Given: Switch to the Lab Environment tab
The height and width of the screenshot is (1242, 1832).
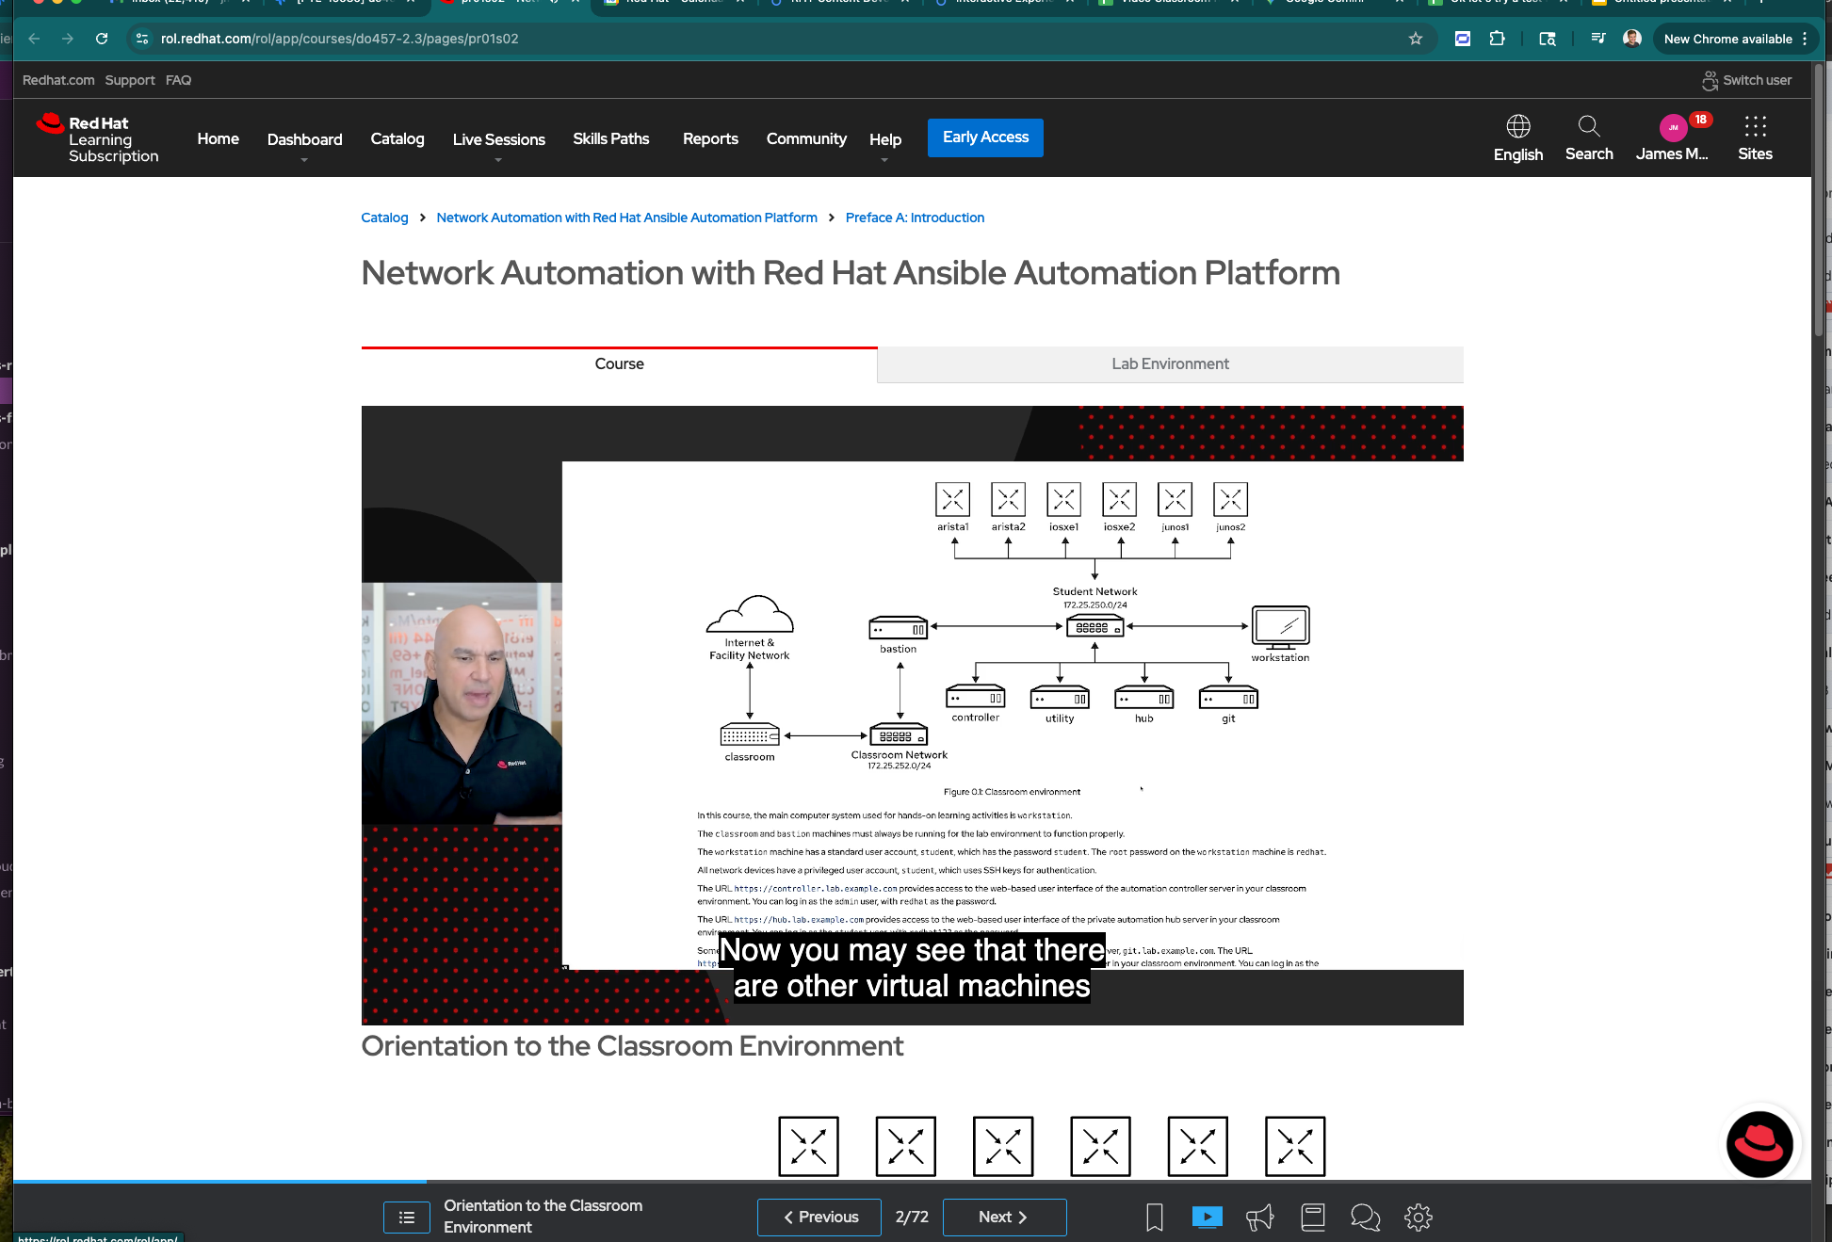Looking at the screenshot, I should coord(1170,364).
